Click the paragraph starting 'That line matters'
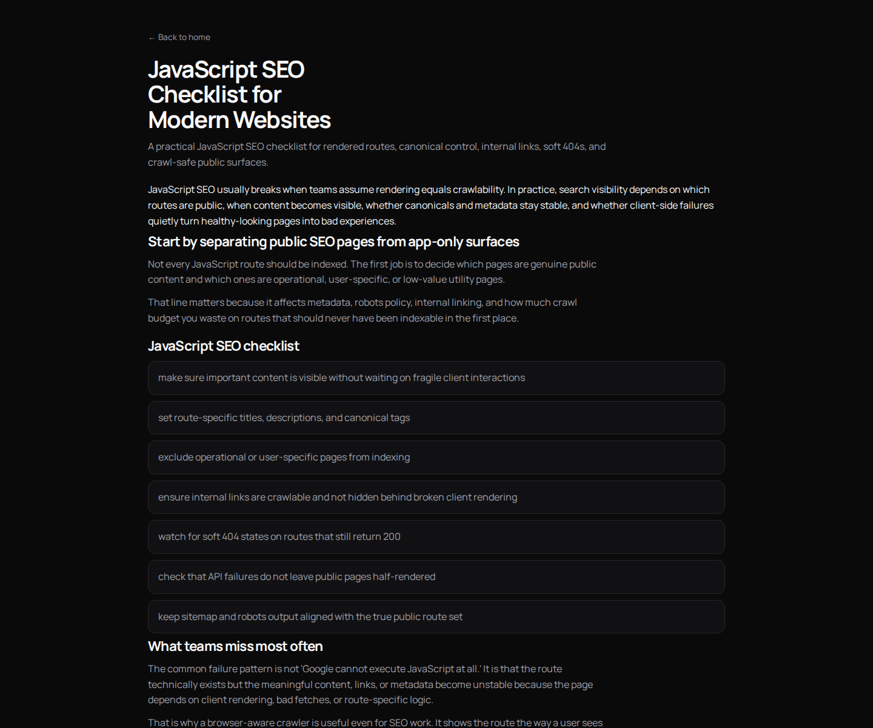Viewport: 873px width, 728px height. [362, 310]
